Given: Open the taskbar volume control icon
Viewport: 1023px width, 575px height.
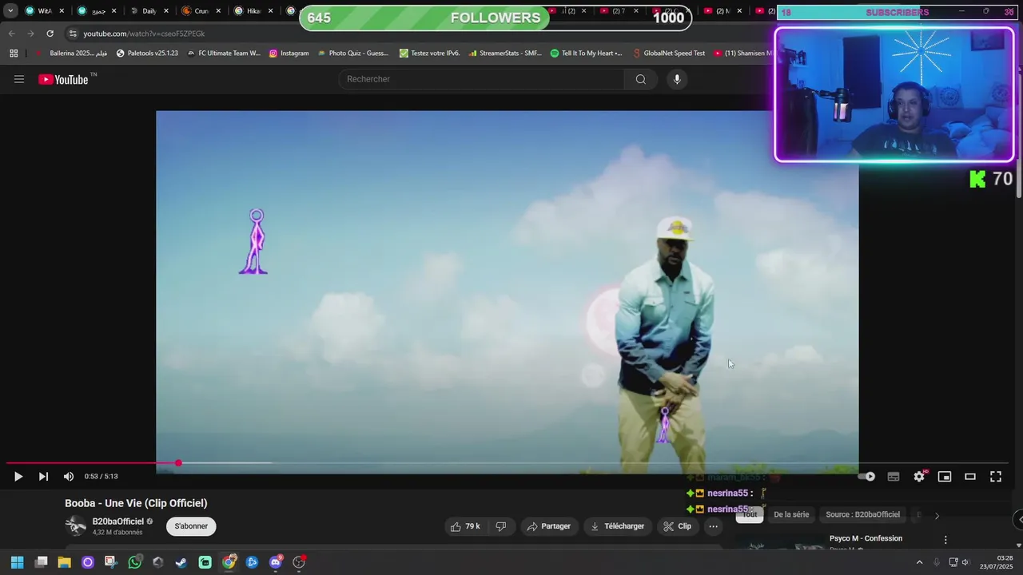Looking at the screenshot, I should (x=965, y=562).
